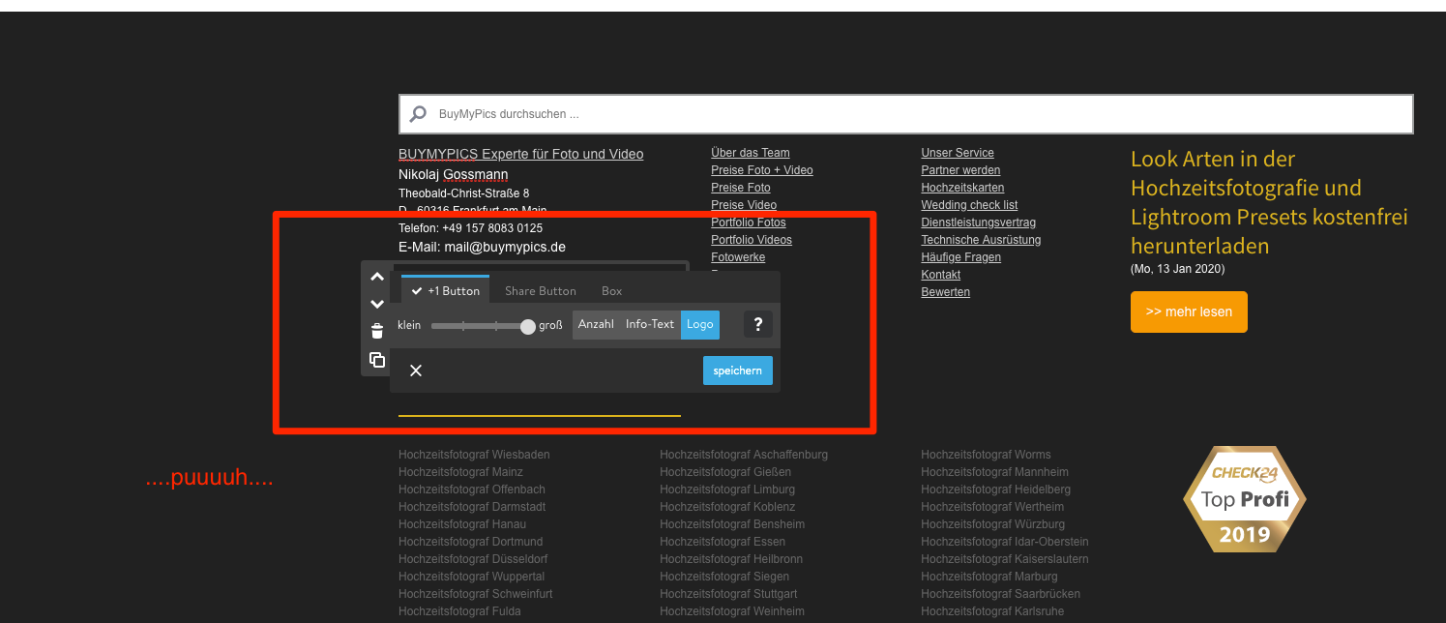Duplicate the element with the copy icon
This screenshot has width=1446, height=623.
click(x=377, y=360)
